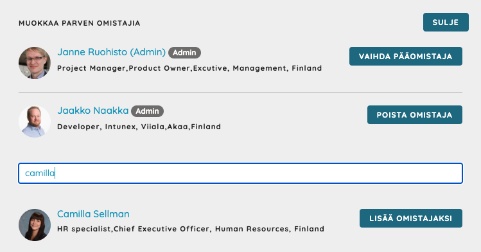Click the VAIHDA PÄÄOMISTAJA button
Screen dimensions: 481x252
(x=405, y=56)
